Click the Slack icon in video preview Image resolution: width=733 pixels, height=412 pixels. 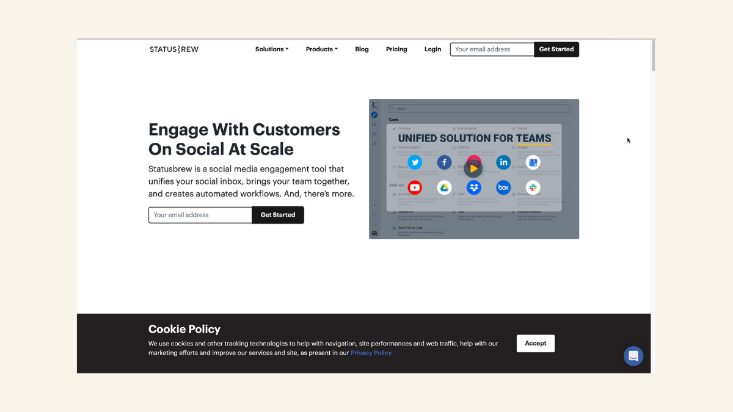tap(533, 187)
